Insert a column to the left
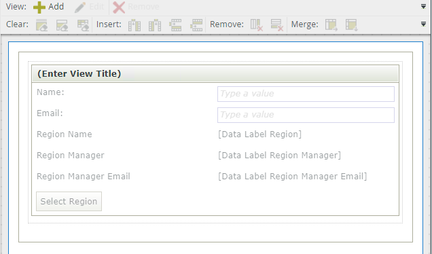 [x=134, y=25]
